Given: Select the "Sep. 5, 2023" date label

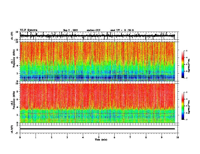Looking at the screenshot, I should 70,30.
